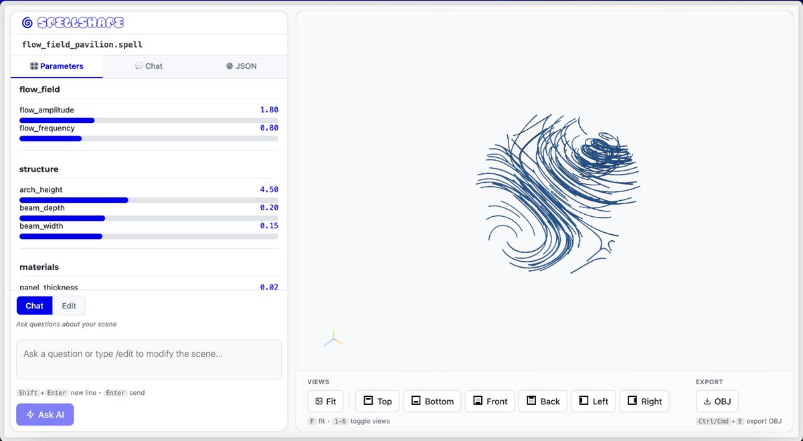This screenshot has width=803, height=441.
Task: Switch to the Parameters tab
Action: 57,66
